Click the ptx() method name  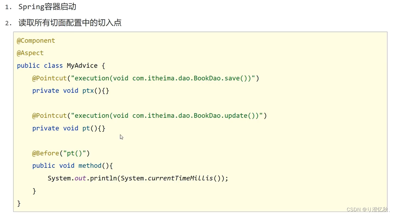coord(88,91)
